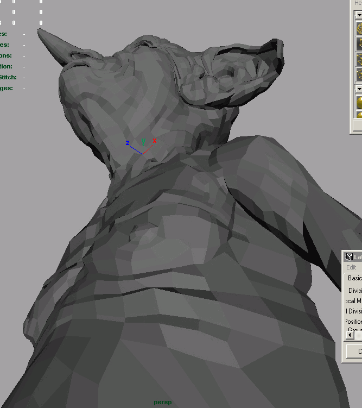Select the wireframe cube shelf icon
Image resolution: width=362 pixels, height=408 pixels.
point(359,43)
